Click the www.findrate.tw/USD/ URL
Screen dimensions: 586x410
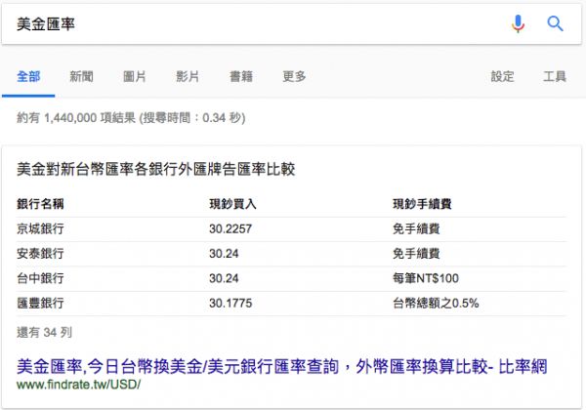(78, 385)
